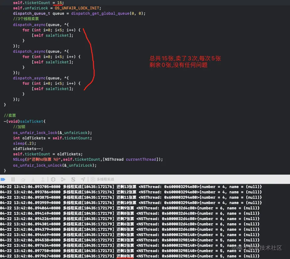
Task: Click OS_UNFAIR_LOCK_INIT in the code
Action: point(77,8)
